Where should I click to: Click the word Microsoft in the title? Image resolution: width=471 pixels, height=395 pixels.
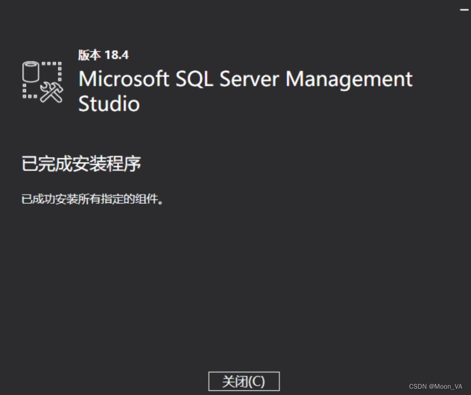tap(124, 79)
